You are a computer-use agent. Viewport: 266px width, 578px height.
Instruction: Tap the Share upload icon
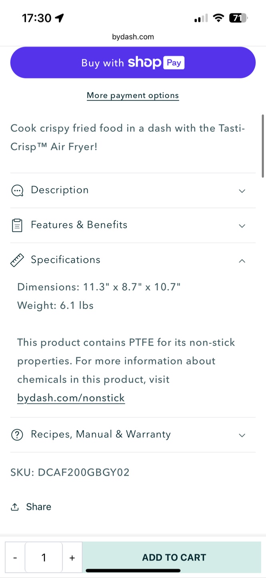pos(15,507)
